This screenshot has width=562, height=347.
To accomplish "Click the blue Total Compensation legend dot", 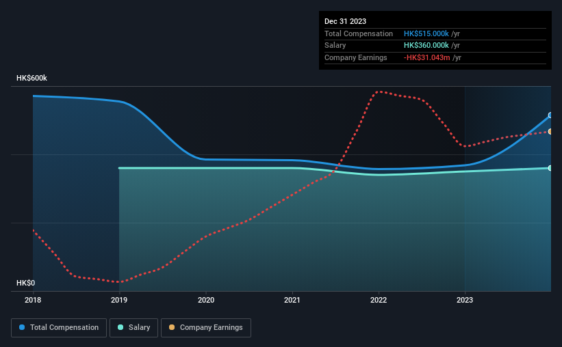I will (22, 327).
